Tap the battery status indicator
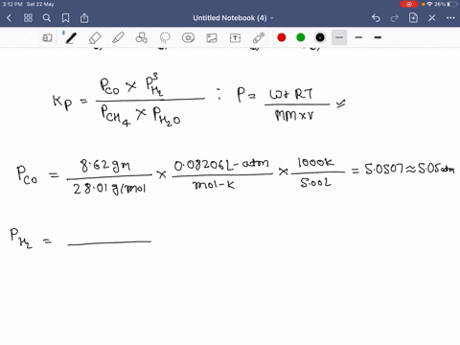Viewport: 460px width, 345px height. click(x=452, y=4)
